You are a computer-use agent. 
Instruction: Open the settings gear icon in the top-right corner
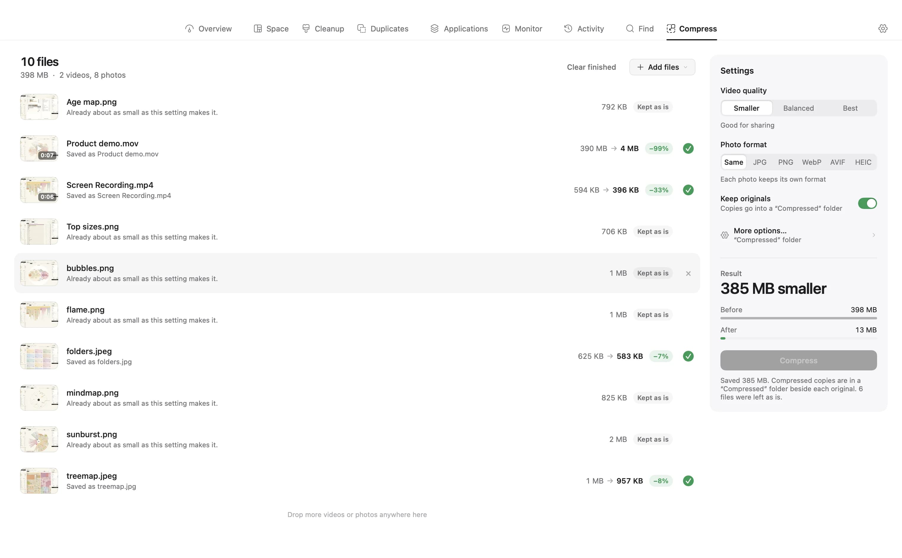click(882, 28)
